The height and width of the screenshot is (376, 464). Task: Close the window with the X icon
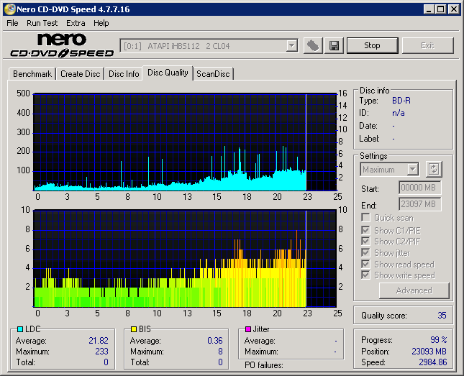(453, 9)
